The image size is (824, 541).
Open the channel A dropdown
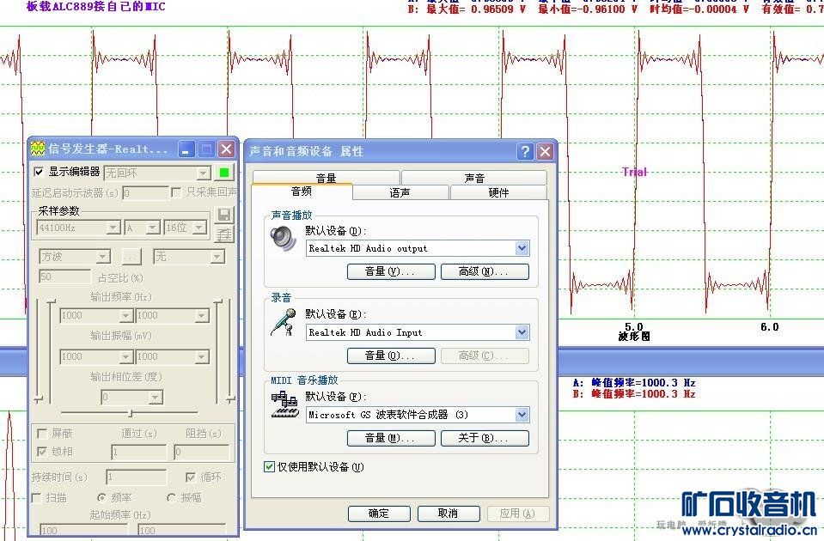152,228
